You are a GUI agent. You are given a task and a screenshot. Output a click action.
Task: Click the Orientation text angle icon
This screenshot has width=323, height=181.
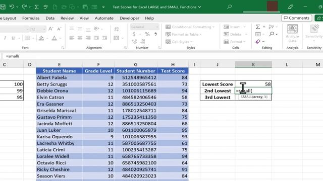96,29
